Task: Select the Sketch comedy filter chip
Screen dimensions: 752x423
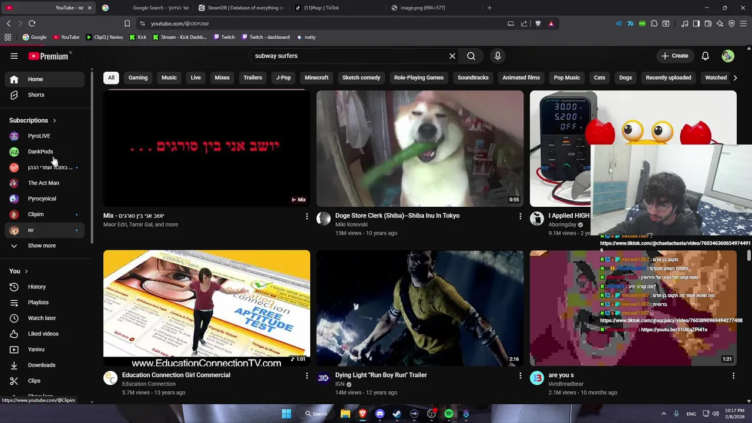Action: click(361, 78)
